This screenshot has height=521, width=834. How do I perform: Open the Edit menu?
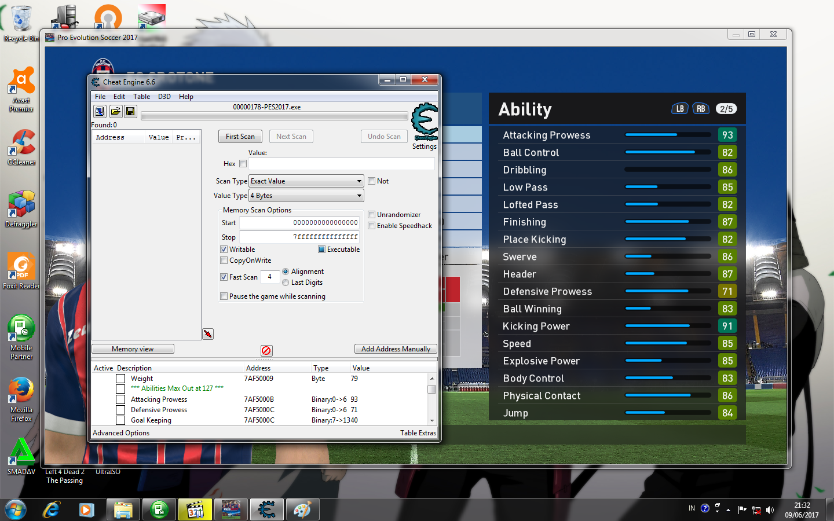coord(119,97)
